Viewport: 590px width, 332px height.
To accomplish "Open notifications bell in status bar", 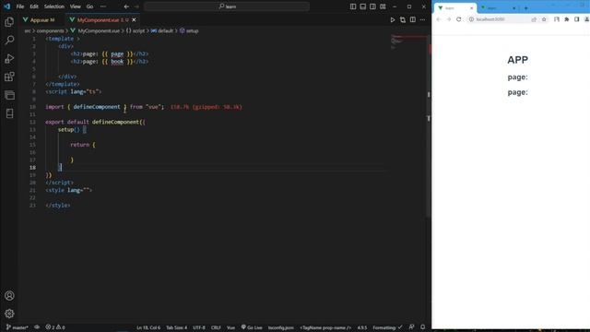I will [422, 327].
